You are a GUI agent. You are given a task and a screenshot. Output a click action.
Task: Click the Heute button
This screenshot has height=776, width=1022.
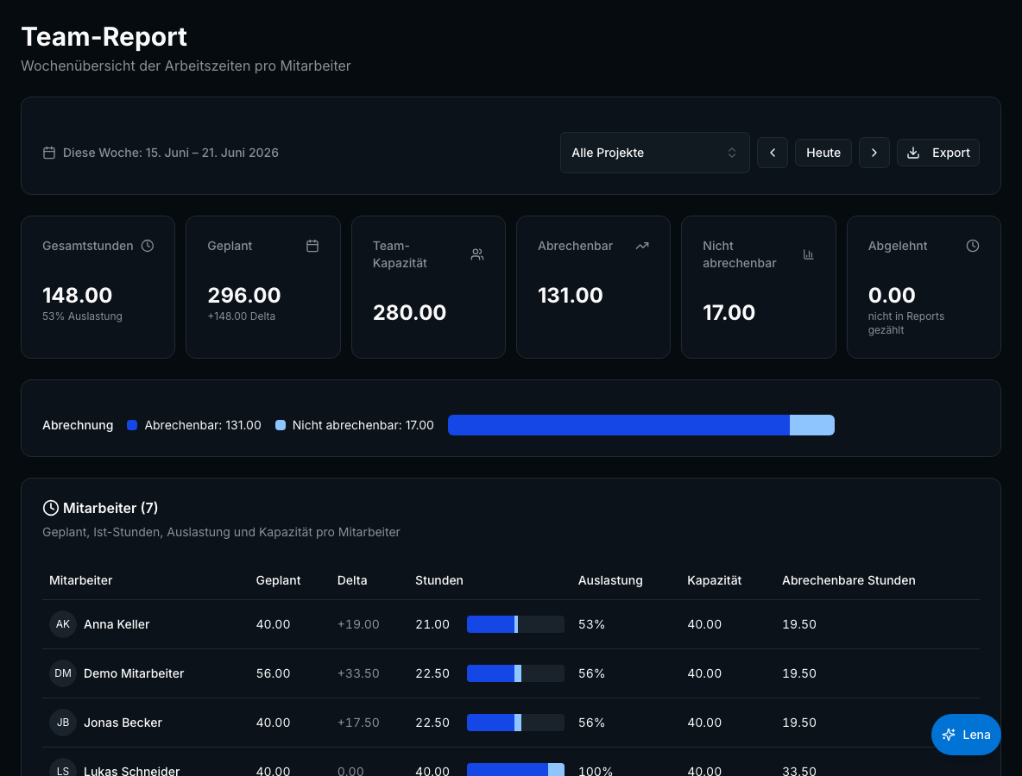[x=823, y=153]
